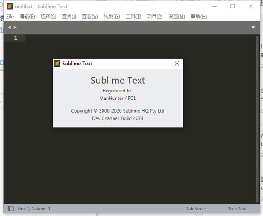This screenshot has width=263, height=216.
Task: Open the 查找(I) menu
Action: [x=69, y=17]
